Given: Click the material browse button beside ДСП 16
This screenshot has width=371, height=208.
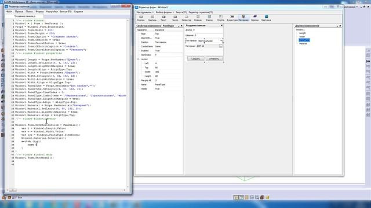Looking at the screenshot, I should (x=220, y=46).
